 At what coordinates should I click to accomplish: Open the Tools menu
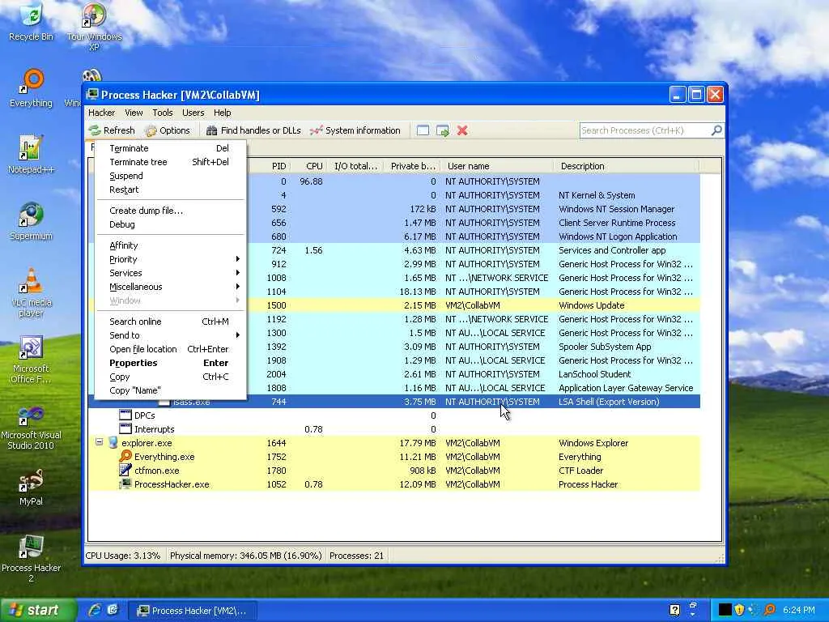tap(162, 113)
